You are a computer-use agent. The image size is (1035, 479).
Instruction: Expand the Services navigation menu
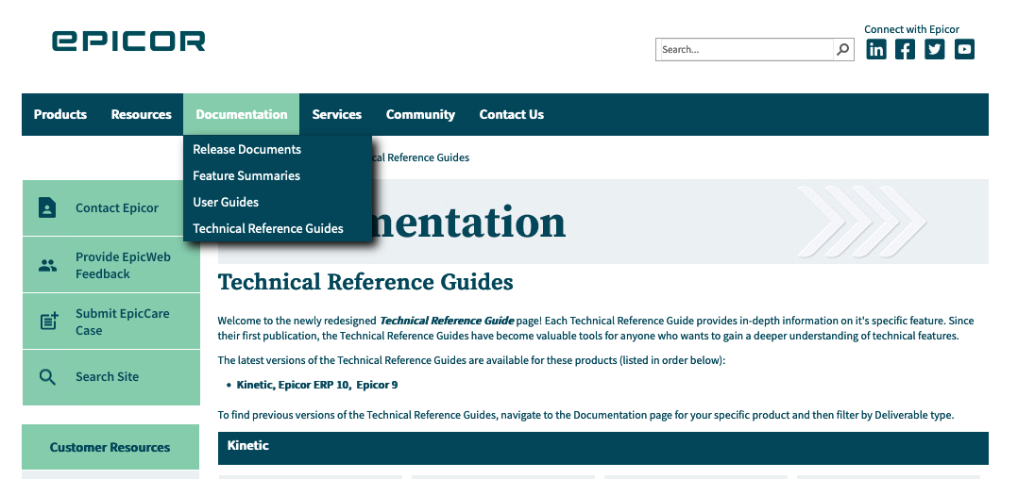point(336,115)
